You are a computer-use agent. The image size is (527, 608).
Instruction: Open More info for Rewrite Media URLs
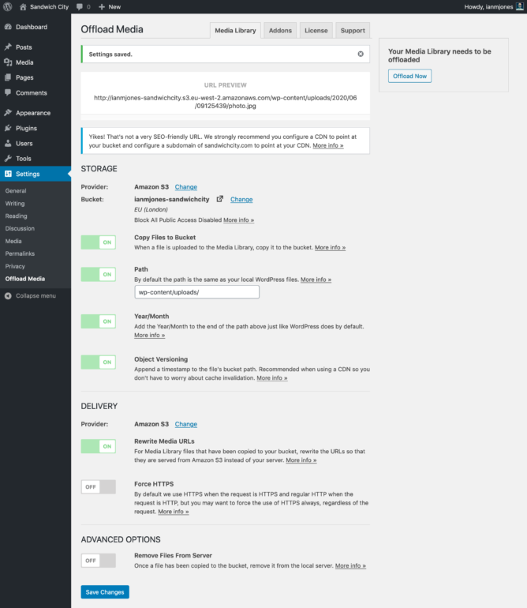(x=301, y=460)
